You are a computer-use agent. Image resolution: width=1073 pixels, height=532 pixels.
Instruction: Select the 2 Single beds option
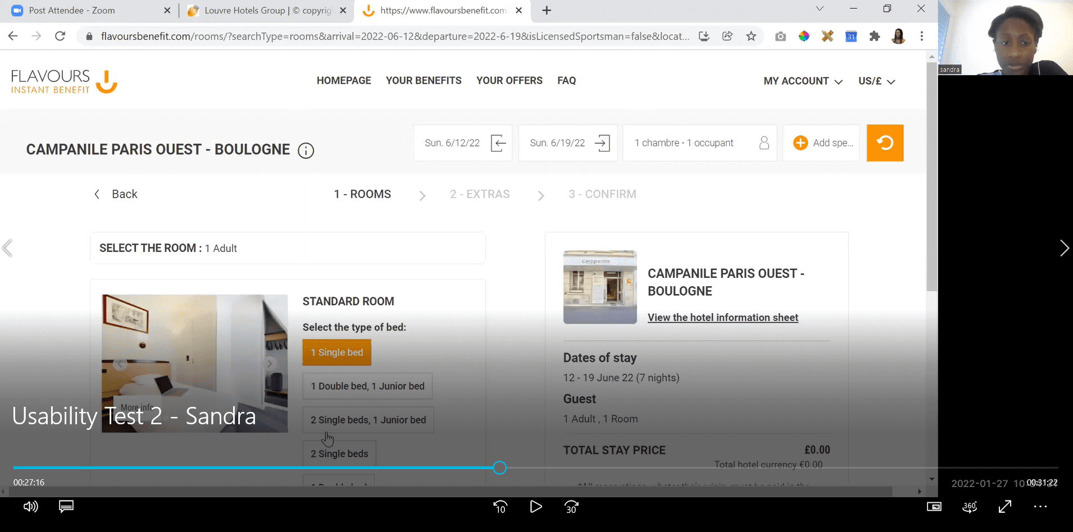pos(339,453)
